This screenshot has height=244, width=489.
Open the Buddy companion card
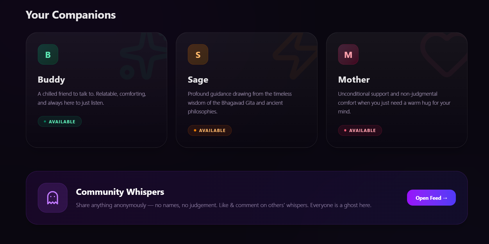pyautogui.click(x=97, y=90)
